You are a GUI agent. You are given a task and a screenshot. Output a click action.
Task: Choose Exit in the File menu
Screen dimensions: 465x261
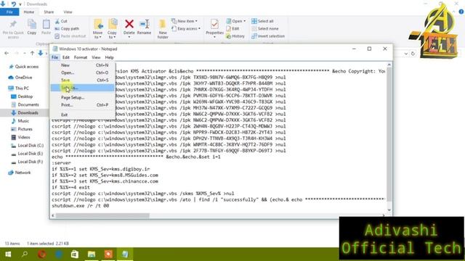tap(83, 115)
